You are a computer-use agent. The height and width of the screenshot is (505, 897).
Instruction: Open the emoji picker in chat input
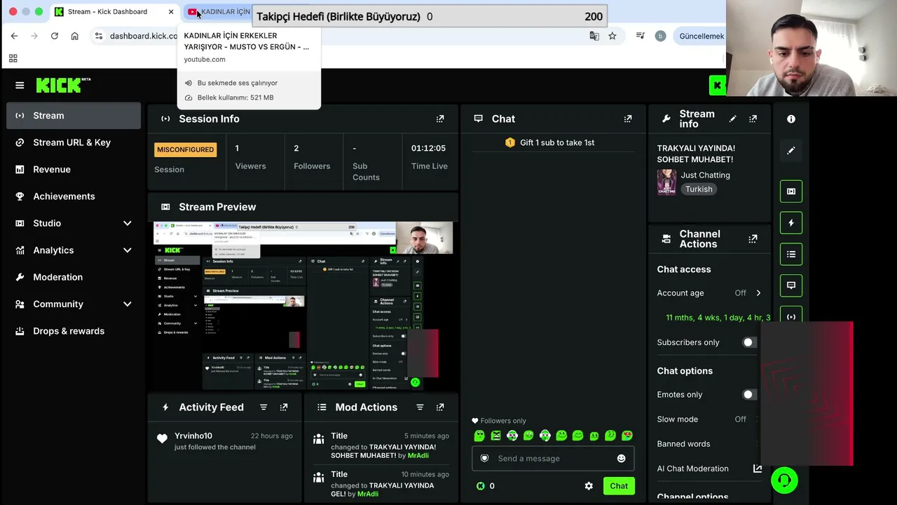tap(621, 459)
